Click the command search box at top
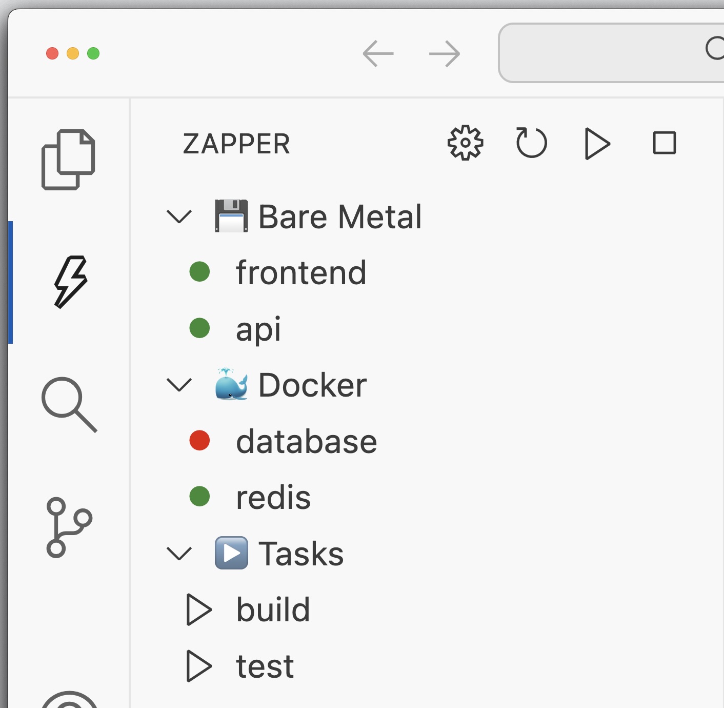The image size is (724, 708). pos(610,51)
